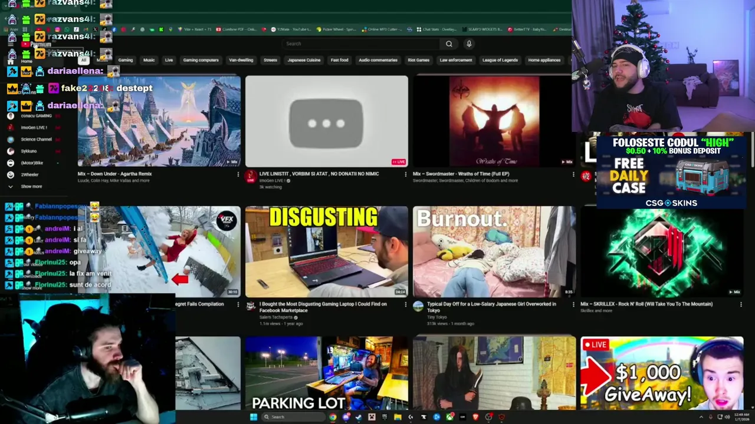
Task: Open Steam from the taskbar
Action: click(359, 417)
